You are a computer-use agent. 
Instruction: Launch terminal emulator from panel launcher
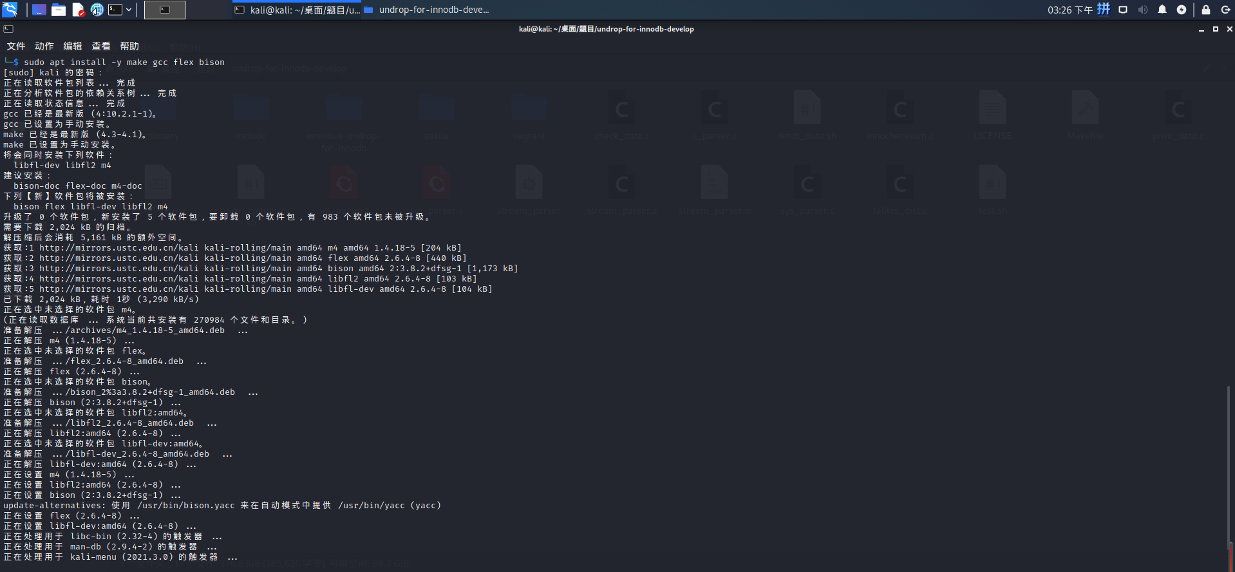(x=115, y=10)
